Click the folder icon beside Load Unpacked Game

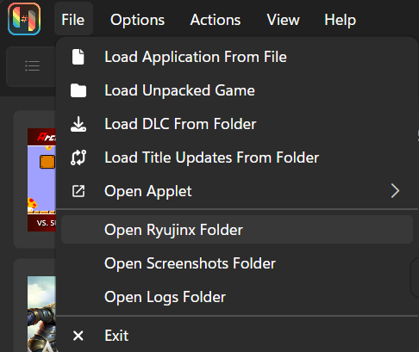78,90
